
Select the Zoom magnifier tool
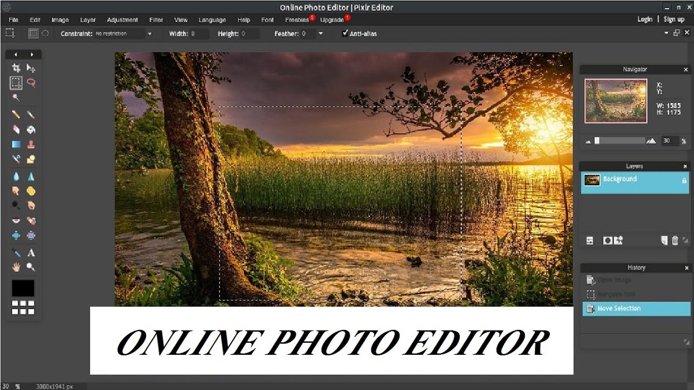[x=31, y=267]
